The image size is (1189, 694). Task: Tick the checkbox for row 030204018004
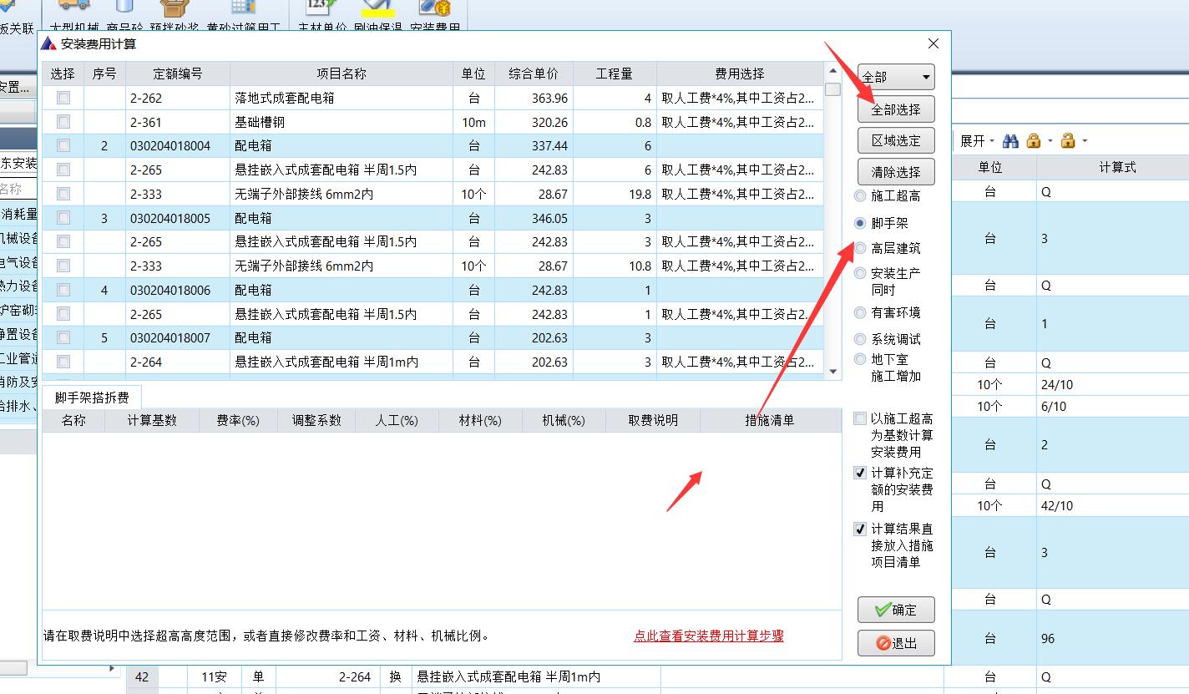pyautogui.click(x=63, y=145)
